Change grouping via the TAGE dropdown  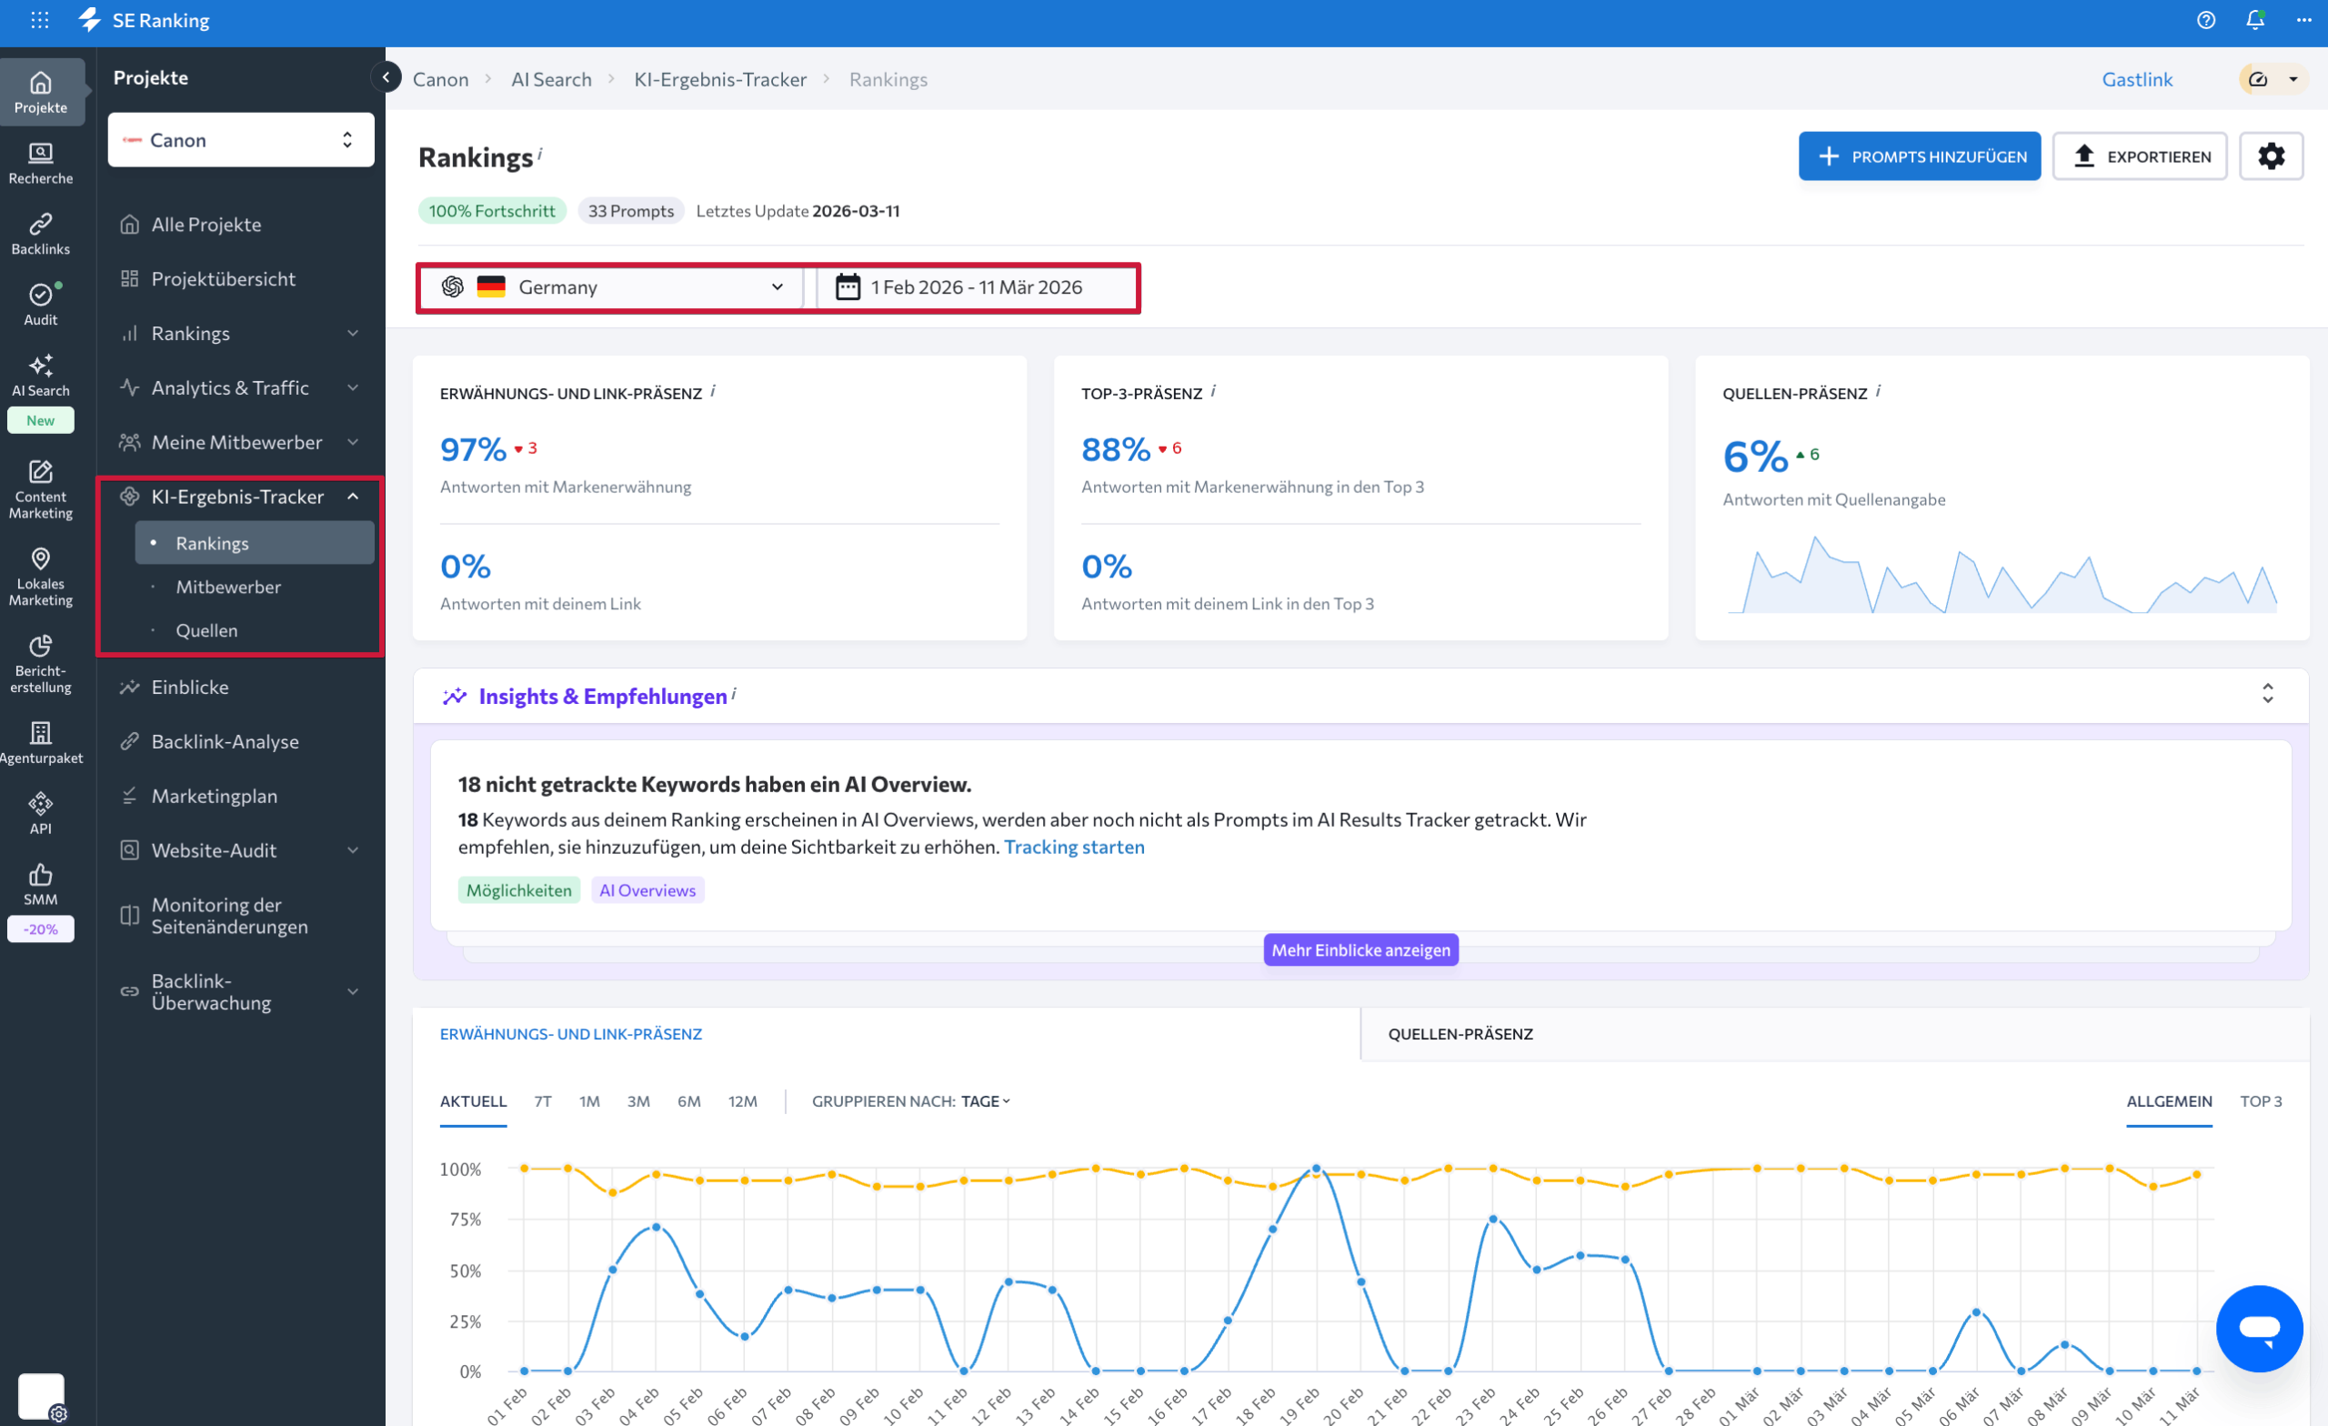coord(985,1101)
